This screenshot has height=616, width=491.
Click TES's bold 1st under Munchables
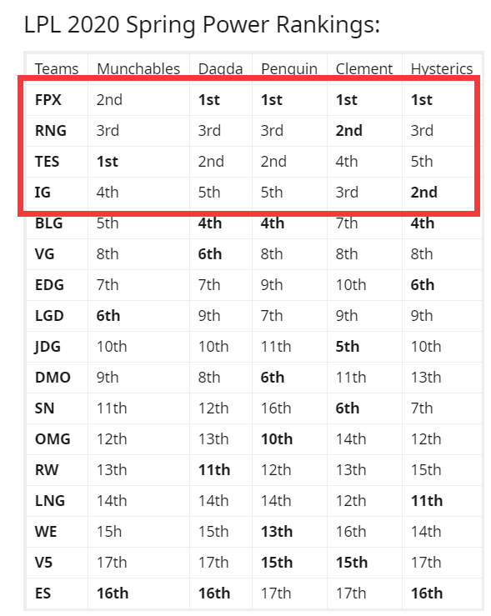click(108, 162)
